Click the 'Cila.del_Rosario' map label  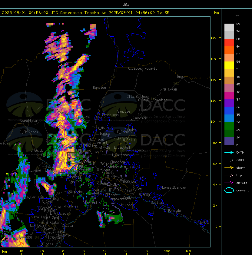[x=143, y=68]
